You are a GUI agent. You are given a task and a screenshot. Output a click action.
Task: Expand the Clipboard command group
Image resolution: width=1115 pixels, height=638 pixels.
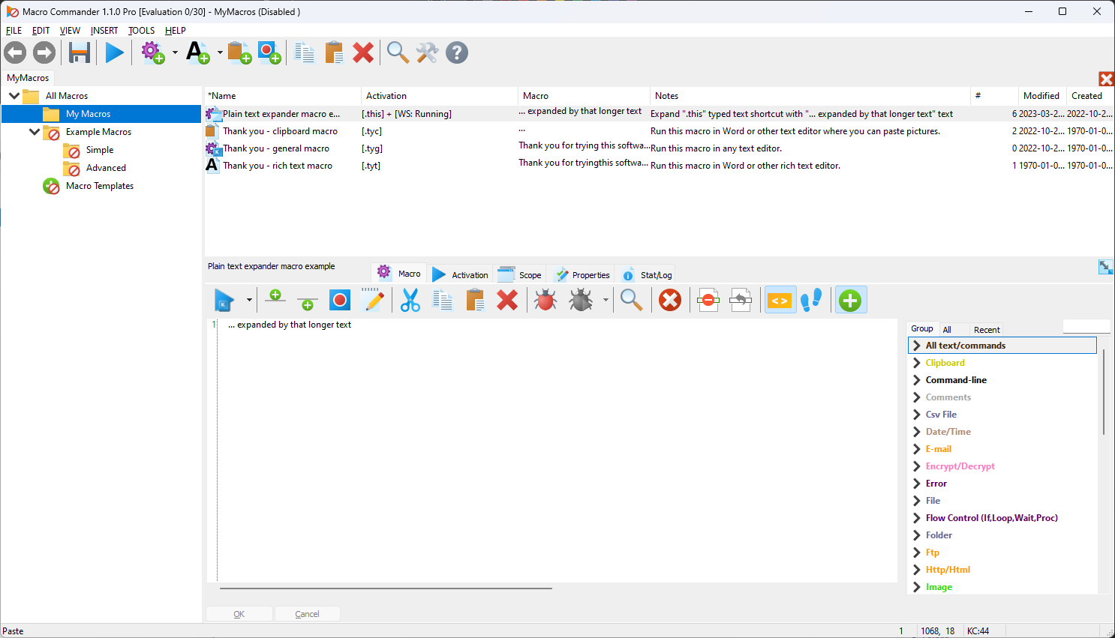pyautogui.click(x=917, y=363)
